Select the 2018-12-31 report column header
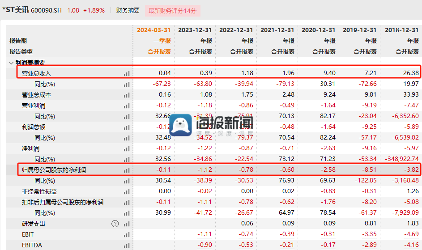The height and width of the screenshot is (250, 422). click(x=401, y=30)
